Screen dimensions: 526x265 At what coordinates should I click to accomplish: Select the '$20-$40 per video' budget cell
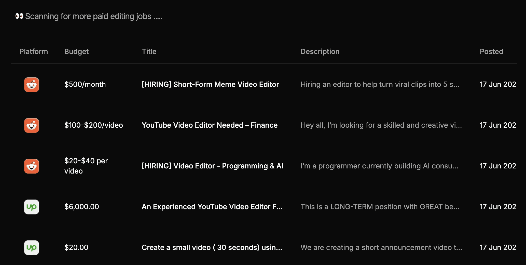[x=86, y=166]
